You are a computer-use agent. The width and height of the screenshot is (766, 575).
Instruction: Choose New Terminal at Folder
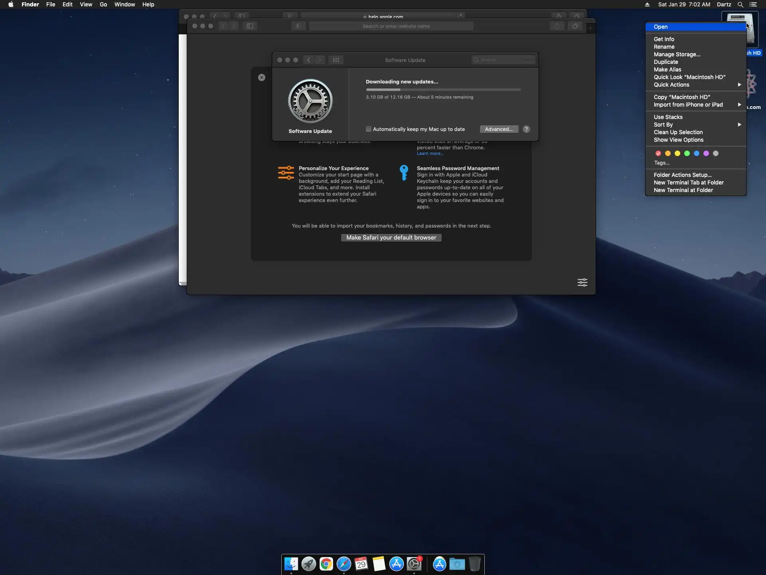coord(683,190)
